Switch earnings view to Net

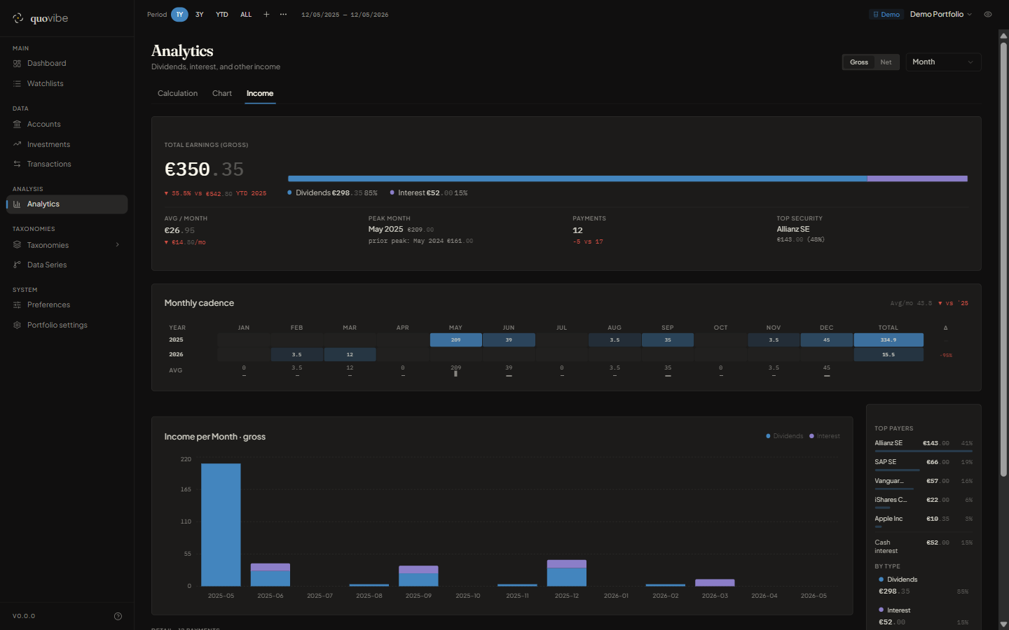pos(886,62)
